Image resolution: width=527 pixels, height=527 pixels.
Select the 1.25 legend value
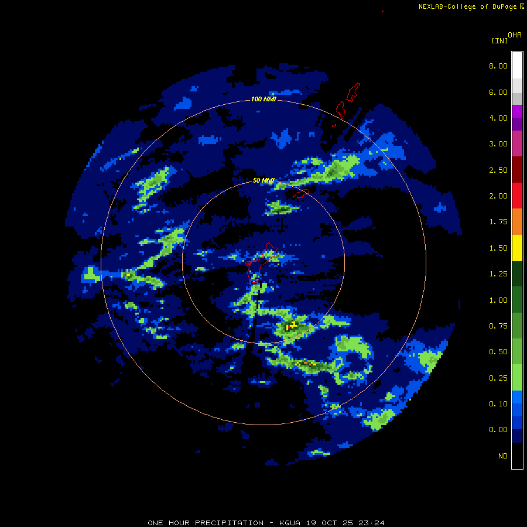coord(498,274)
